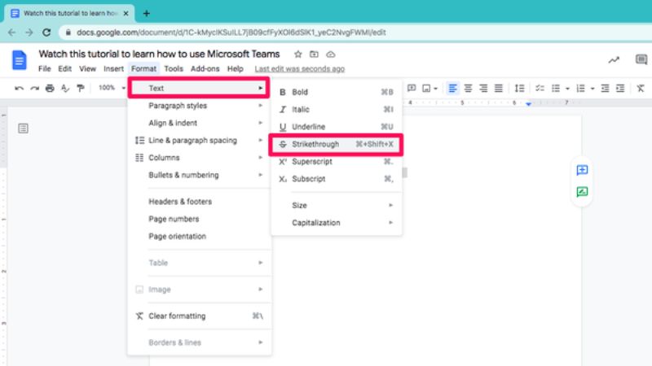Align text right

pos(483,88)
